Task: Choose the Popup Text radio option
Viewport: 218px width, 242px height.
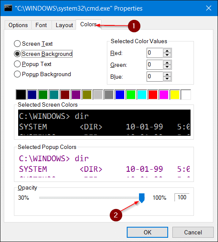Action: pyautogui.click(x=33, y=64)
